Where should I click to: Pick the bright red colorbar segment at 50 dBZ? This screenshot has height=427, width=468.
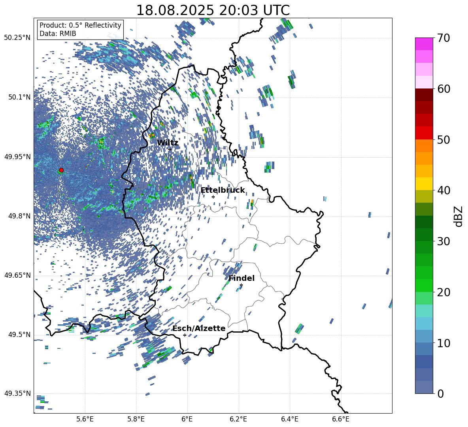pyautogui.click(x=424, y=133)
